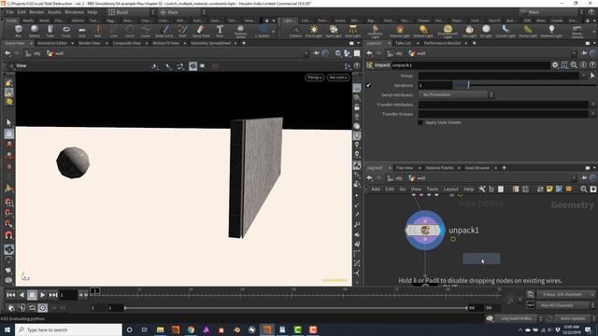598x336 pixels.
Task: Select the Tube shelf tool
Action: click(x=50, y=31)
